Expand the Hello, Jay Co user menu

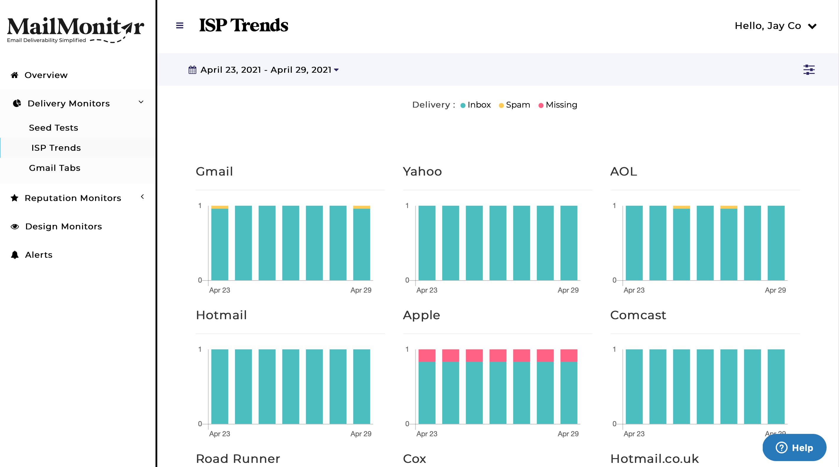(775, 26)
